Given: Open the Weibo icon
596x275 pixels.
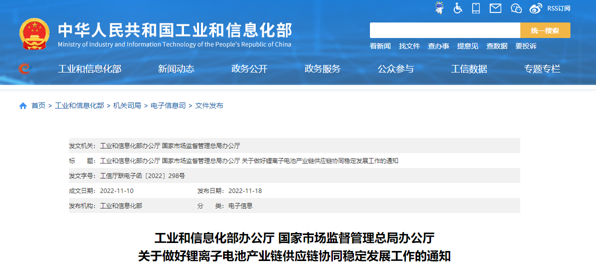Looking at the screenshot, I should 535,8.
